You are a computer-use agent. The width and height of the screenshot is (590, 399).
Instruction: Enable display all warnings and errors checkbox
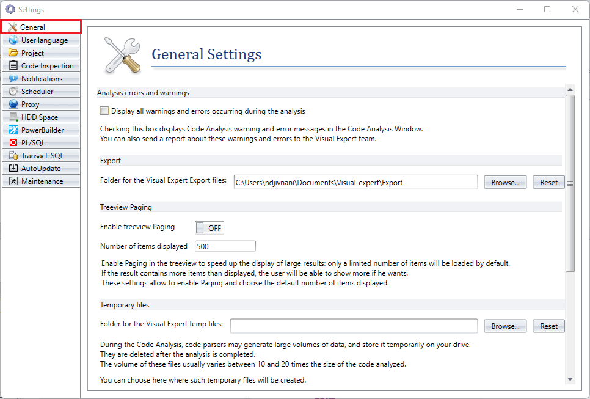[x=104, y=111]
